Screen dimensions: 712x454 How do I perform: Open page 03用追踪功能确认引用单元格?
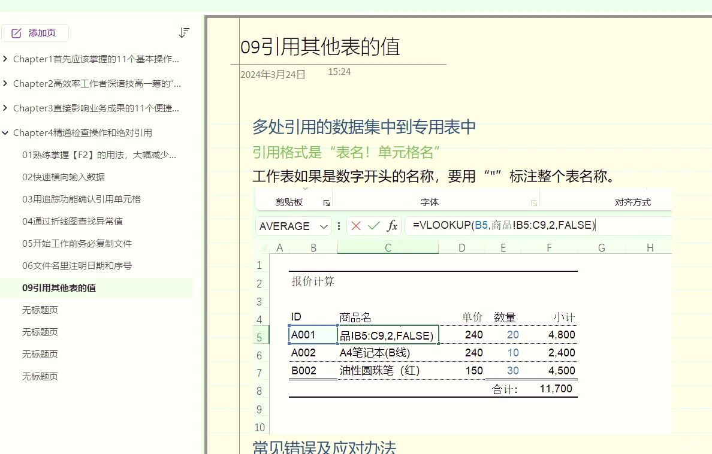coord(82,199)
